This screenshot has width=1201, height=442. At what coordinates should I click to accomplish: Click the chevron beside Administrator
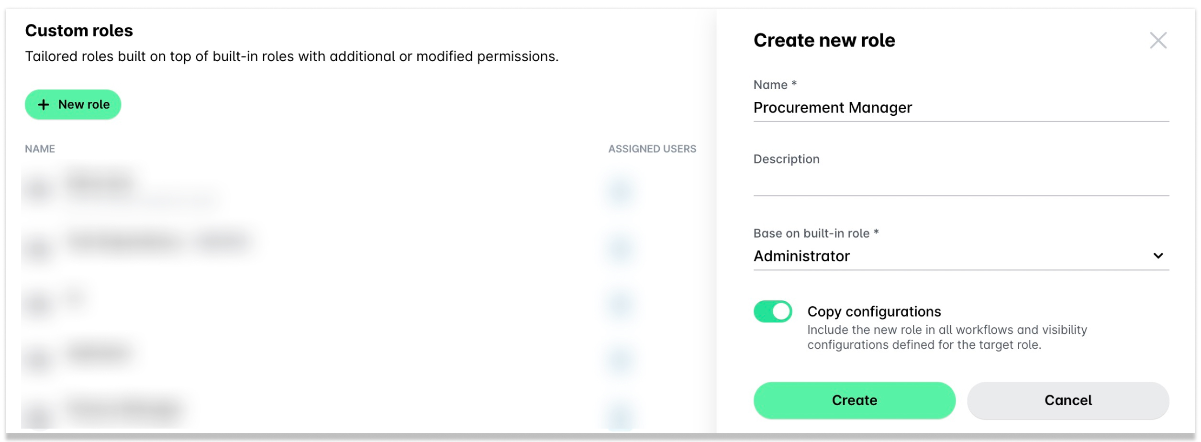(1158, 256)
